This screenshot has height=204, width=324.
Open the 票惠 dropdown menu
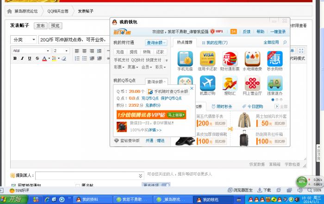point(133,67)
